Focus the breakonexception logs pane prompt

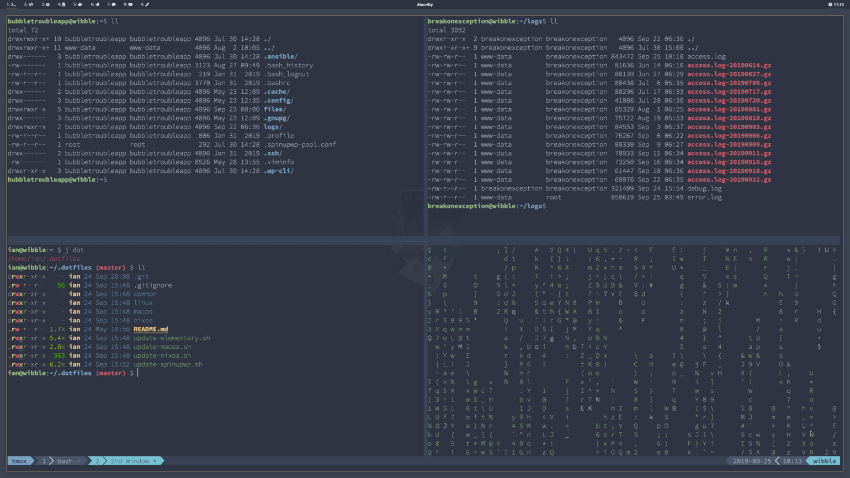coord(487,206)
